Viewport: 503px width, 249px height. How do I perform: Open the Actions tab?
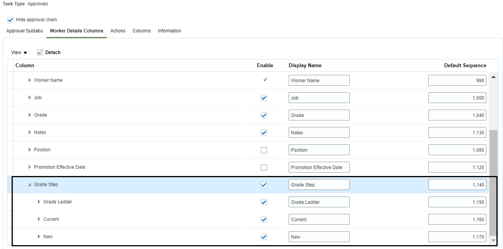(x=118, y=31)
